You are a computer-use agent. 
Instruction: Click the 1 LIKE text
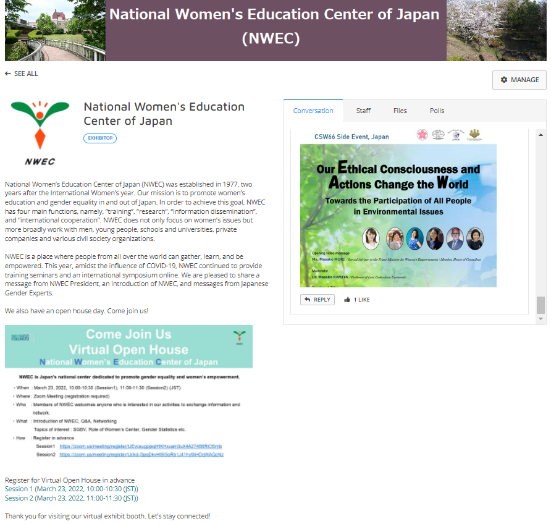pyautogui.click(x=361, y=300)
